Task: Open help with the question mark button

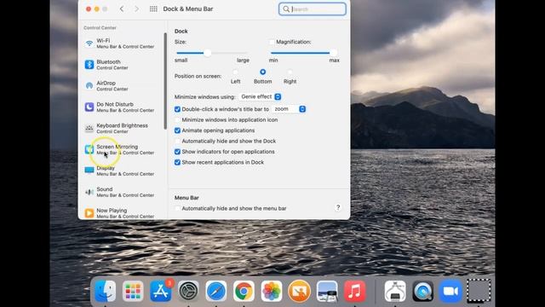Action: click(x=338, y=207)
